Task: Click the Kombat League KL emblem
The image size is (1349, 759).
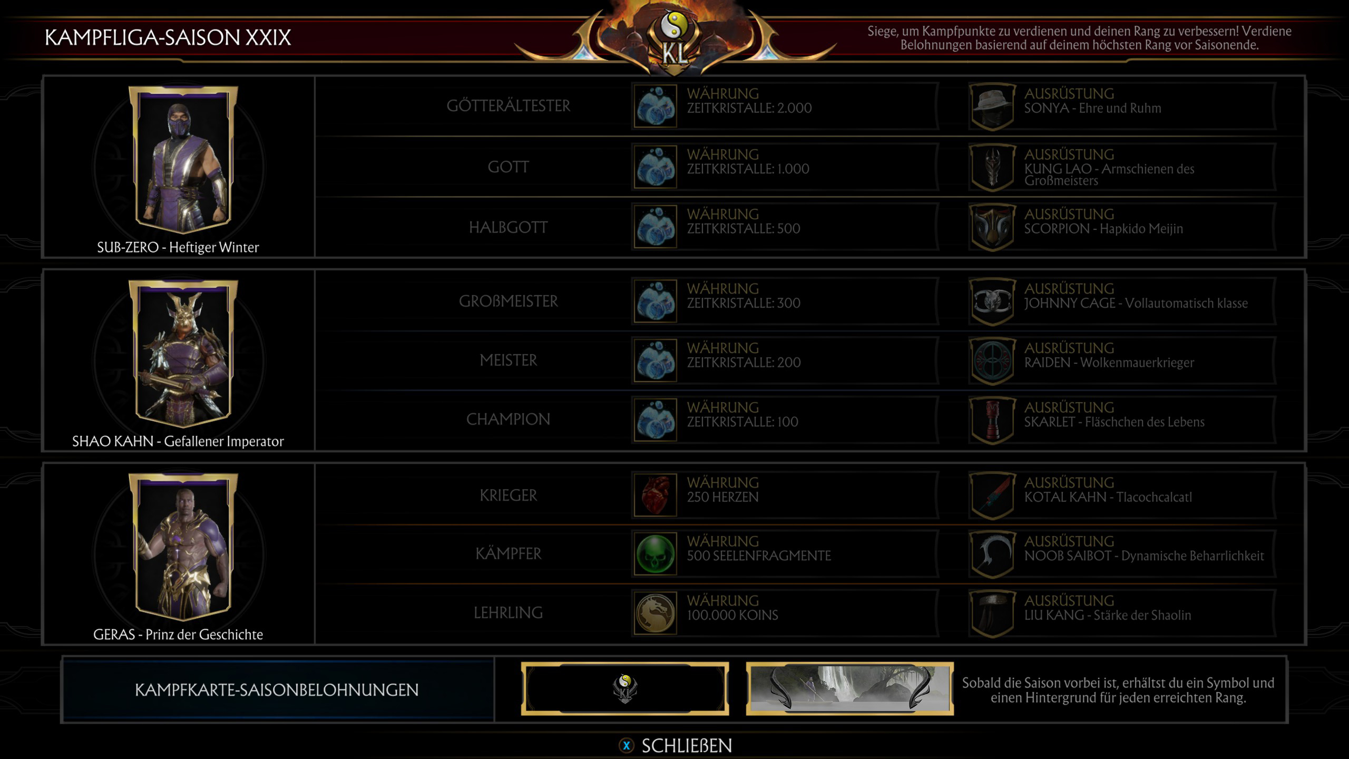Action: (675, 40)
